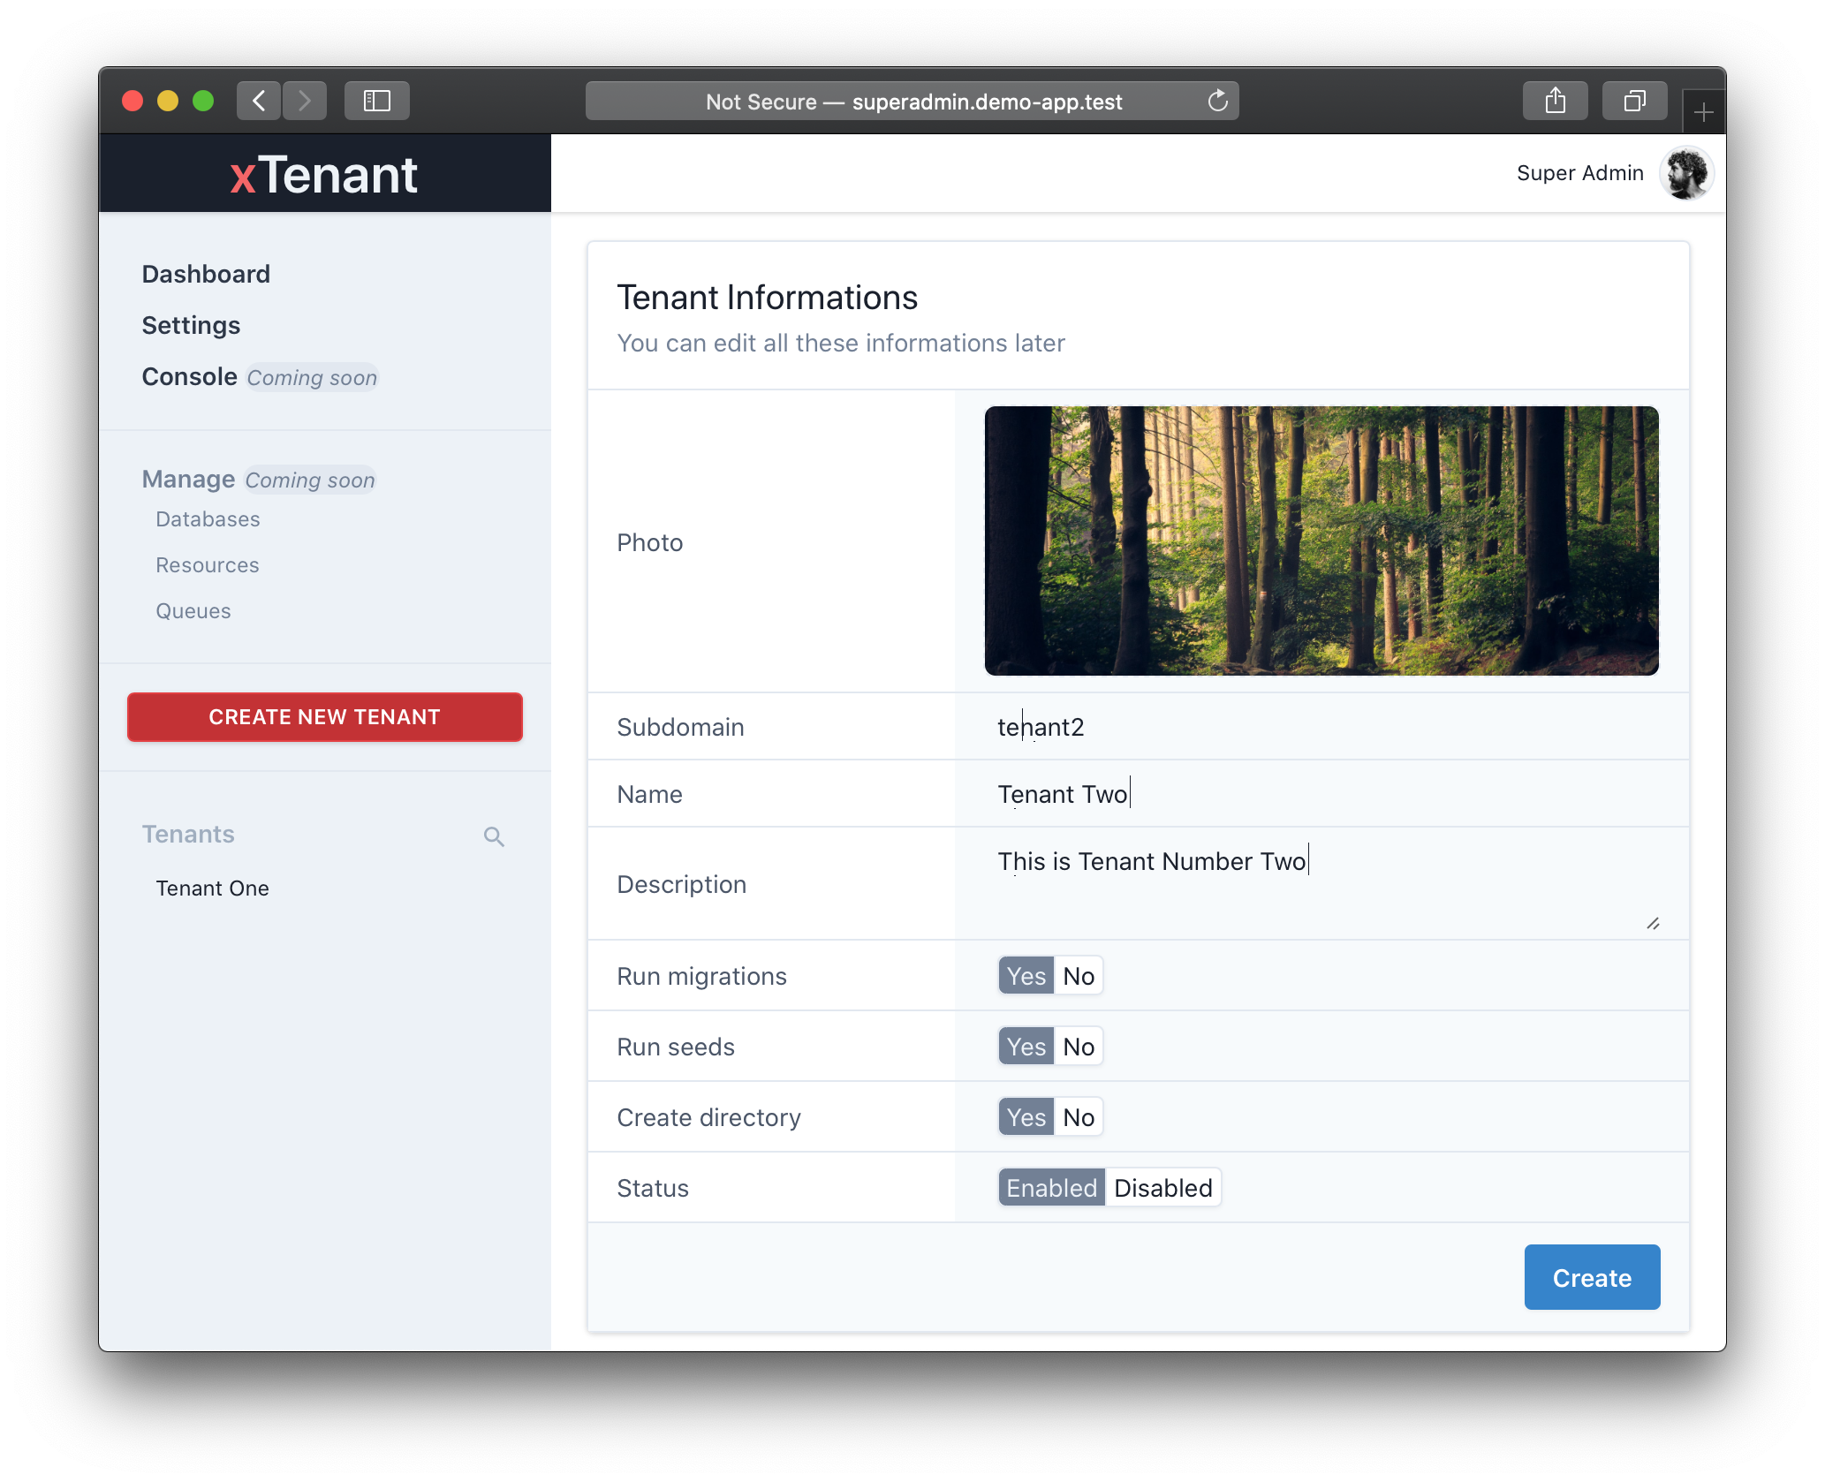Select Tenant One from tenants list
This screenshot has height=1482, width=1825.
(212, 888)
